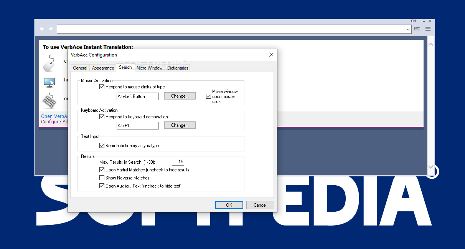Confirm settings with OK button
Image resolution: width=465 pixels, height=249 pixels.
point(229,205)
